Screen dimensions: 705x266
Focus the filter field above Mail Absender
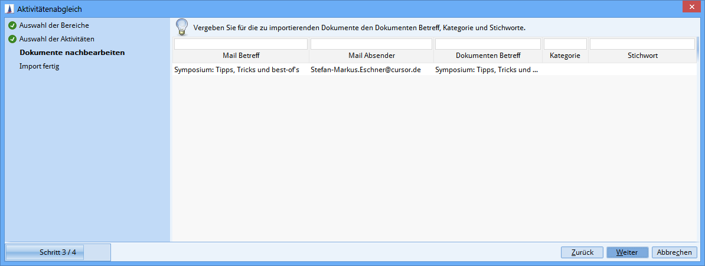371,44
